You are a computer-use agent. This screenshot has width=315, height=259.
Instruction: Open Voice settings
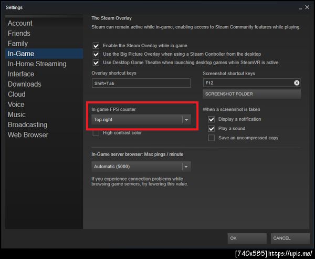44,105
